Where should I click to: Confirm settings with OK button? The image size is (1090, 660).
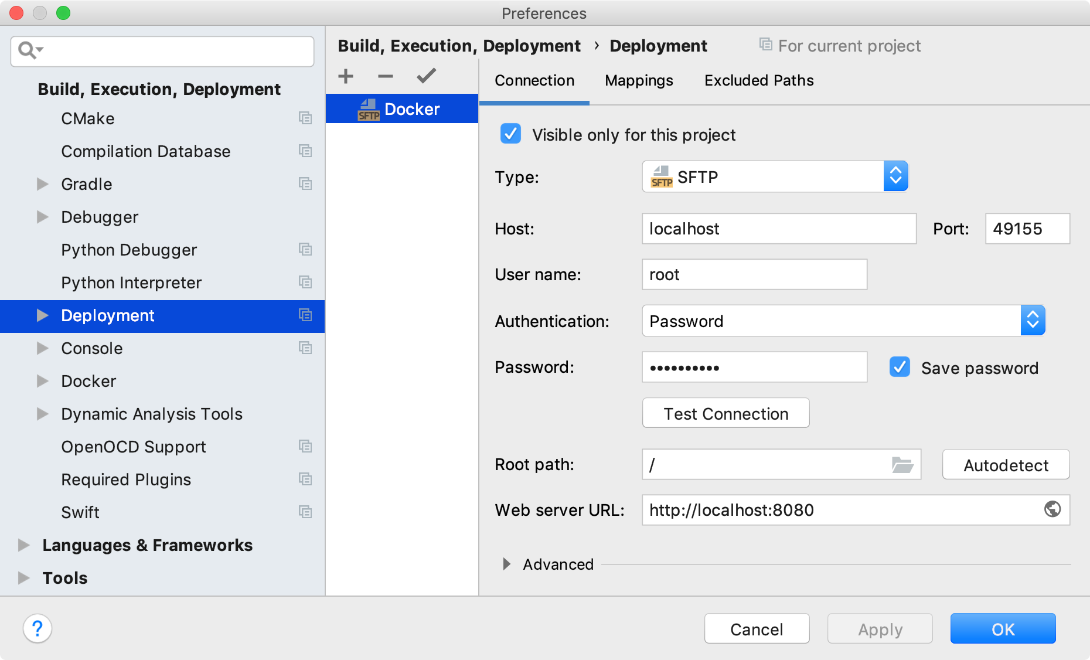[1003, 629]
